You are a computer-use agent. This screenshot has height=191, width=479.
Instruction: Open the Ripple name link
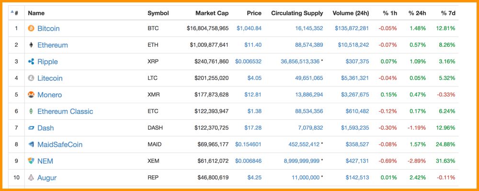coord(47,62)
